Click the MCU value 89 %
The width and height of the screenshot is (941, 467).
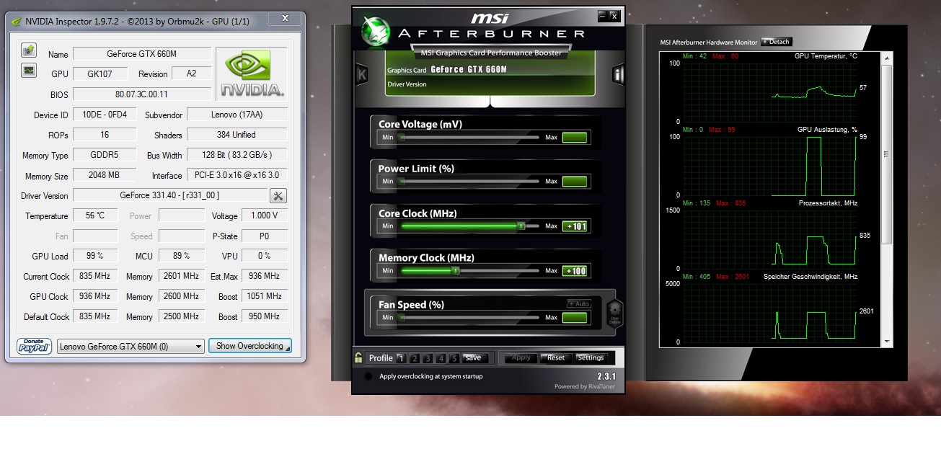pyautogui.click(x=182, y=256)
